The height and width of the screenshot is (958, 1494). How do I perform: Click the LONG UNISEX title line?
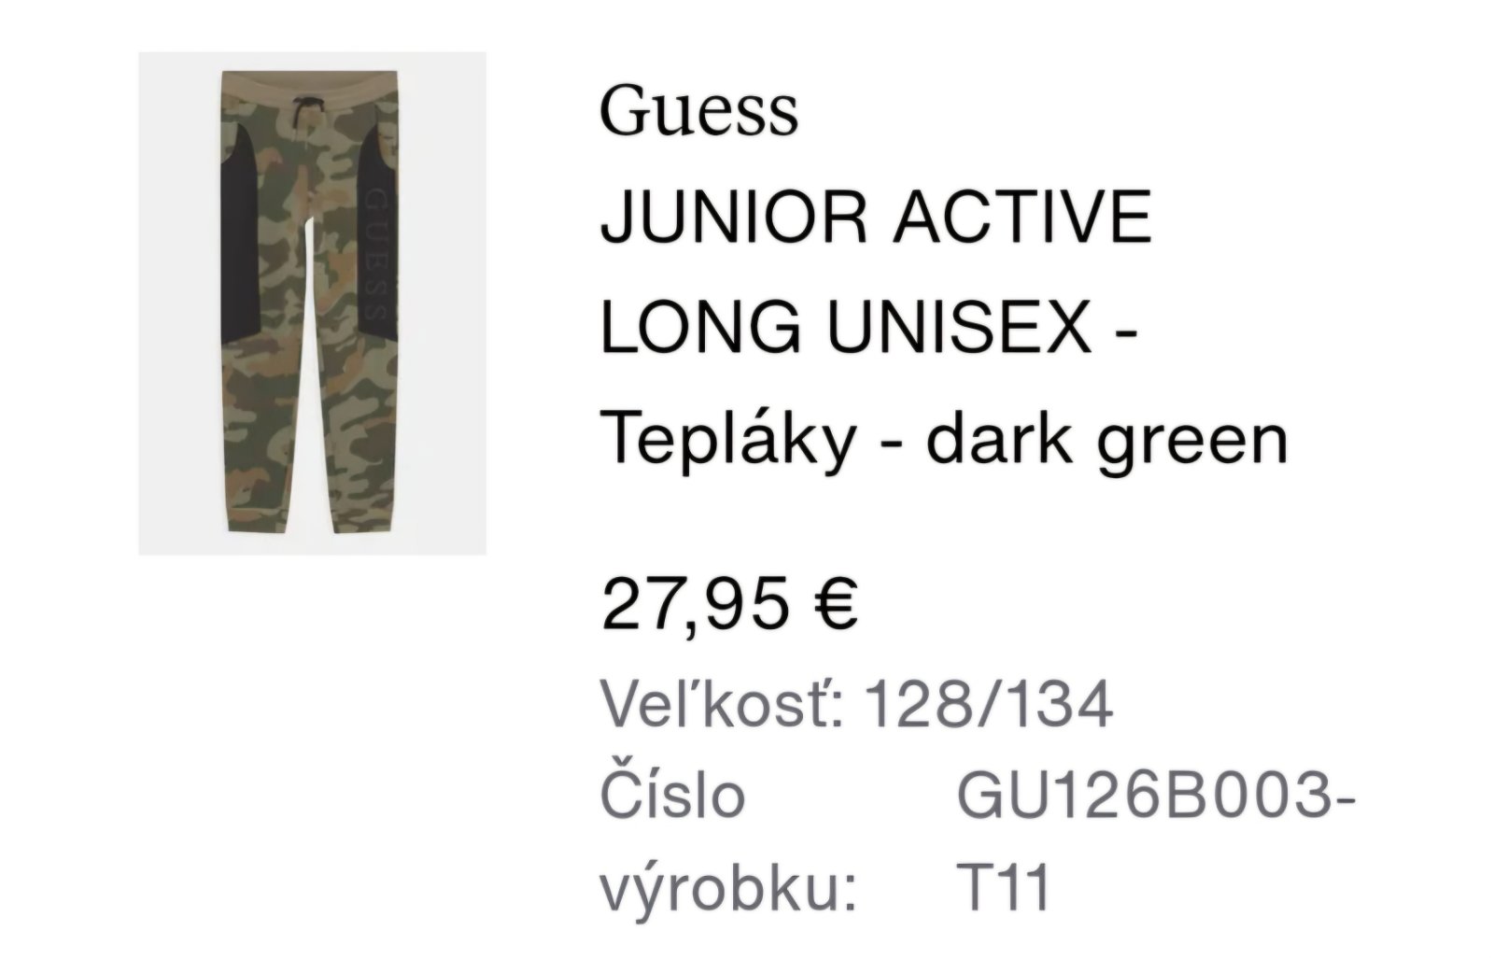869,328
